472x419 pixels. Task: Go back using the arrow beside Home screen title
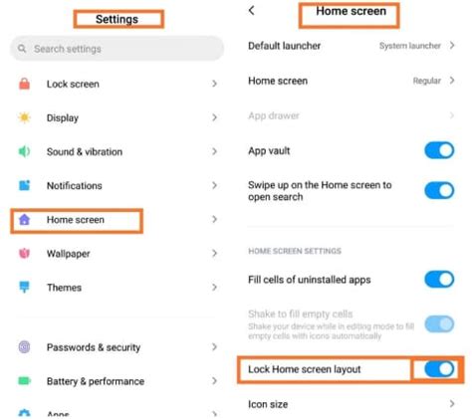click(252, 11)
